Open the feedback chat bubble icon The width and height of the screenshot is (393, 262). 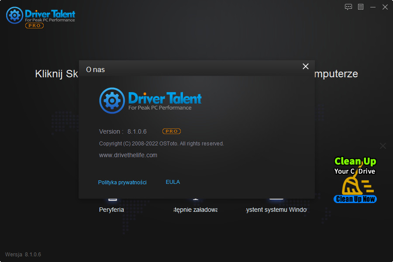pyautogui.click(x=348, y=7)
